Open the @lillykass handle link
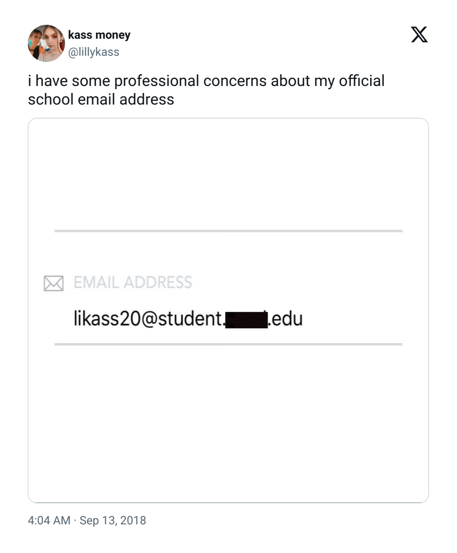 coord(94,52)
